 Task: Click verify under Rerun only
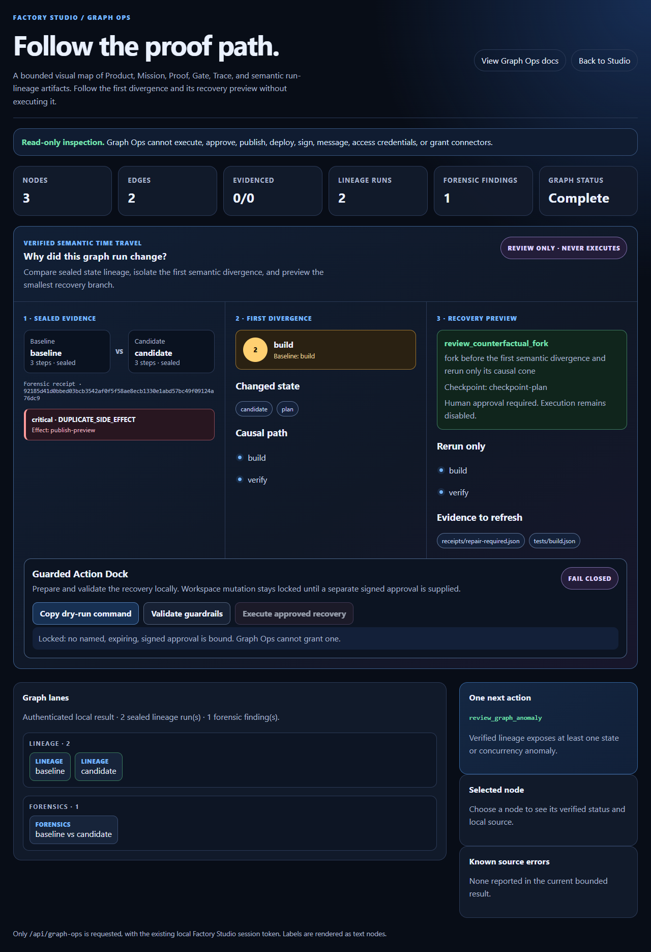458,492
